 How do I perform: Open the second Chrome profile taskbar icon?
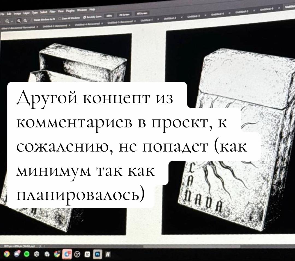57,254
